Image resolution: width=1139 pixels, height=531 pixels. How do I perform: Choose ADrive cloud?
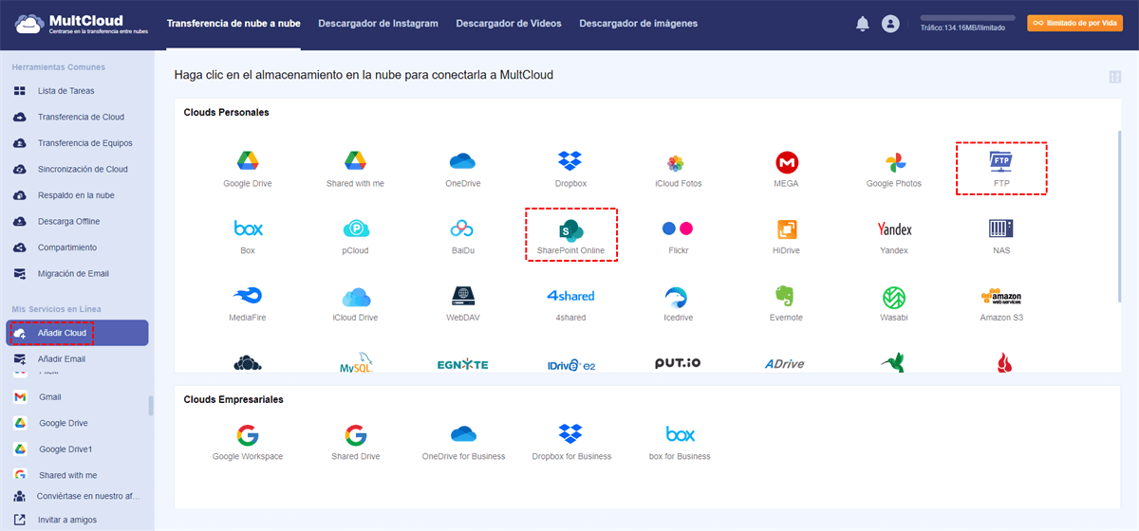click(x=786, y=364)
